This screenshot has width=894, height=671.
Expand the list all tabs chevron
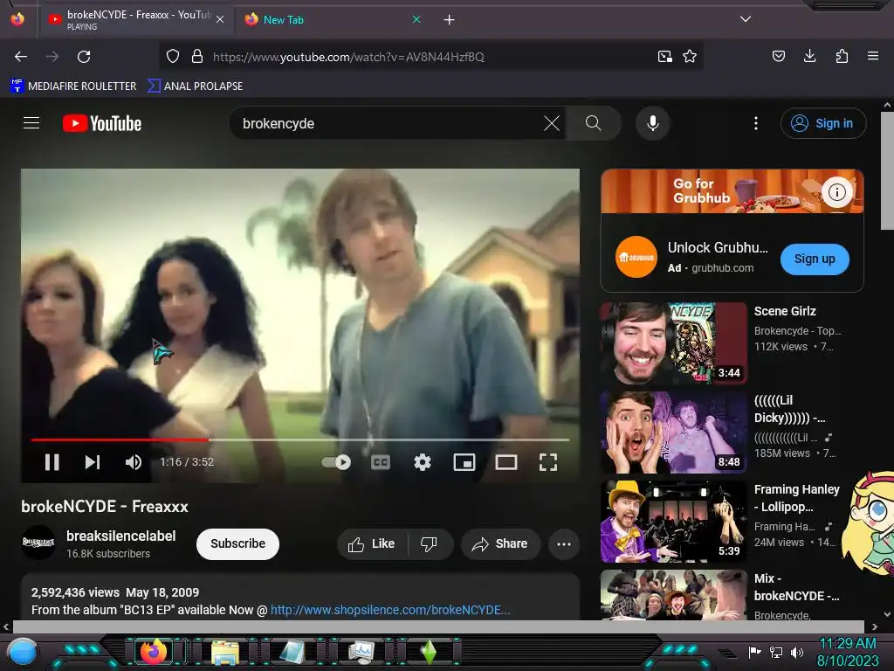coord(746,19)
